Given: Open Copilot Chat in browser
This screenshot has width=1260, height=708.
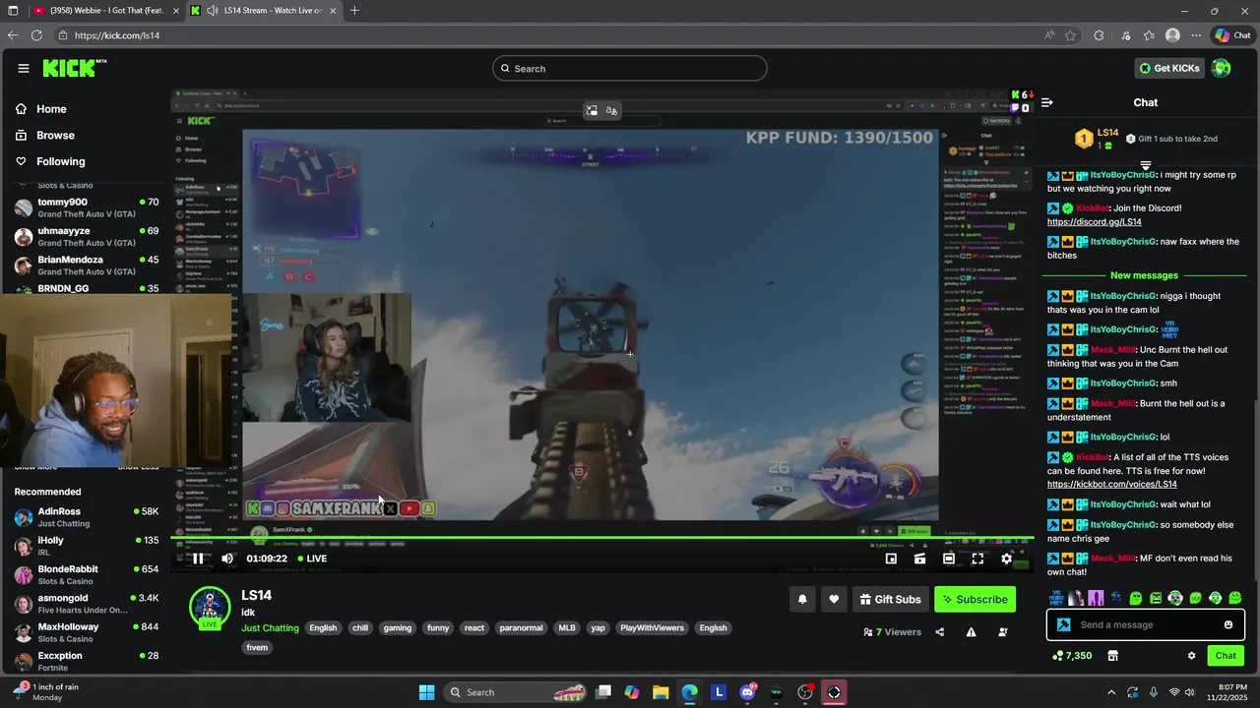Looking at the screenshot, I should click(1231, 35).
